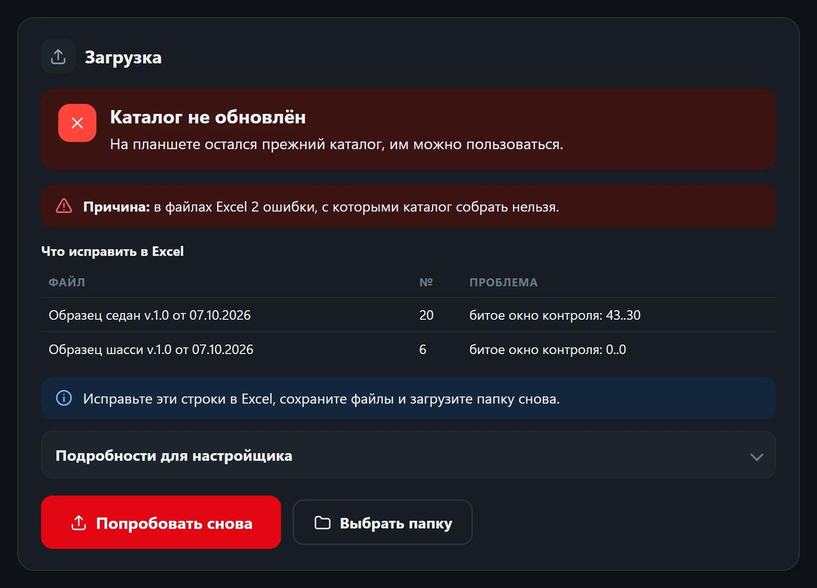Click the Попробовать снова button
The image size is (817, 588).
point(161,522)
